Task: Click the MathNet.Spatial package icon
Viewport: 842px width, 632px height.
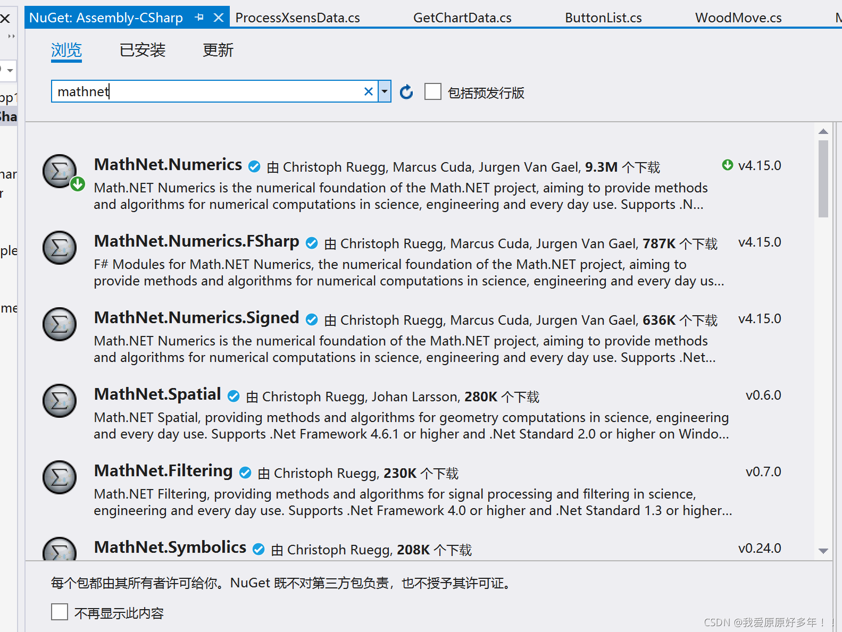Action: pos(60,401)
